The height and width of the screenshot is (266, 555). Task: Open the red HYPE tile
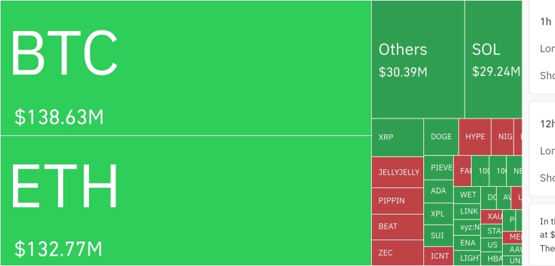475,137
